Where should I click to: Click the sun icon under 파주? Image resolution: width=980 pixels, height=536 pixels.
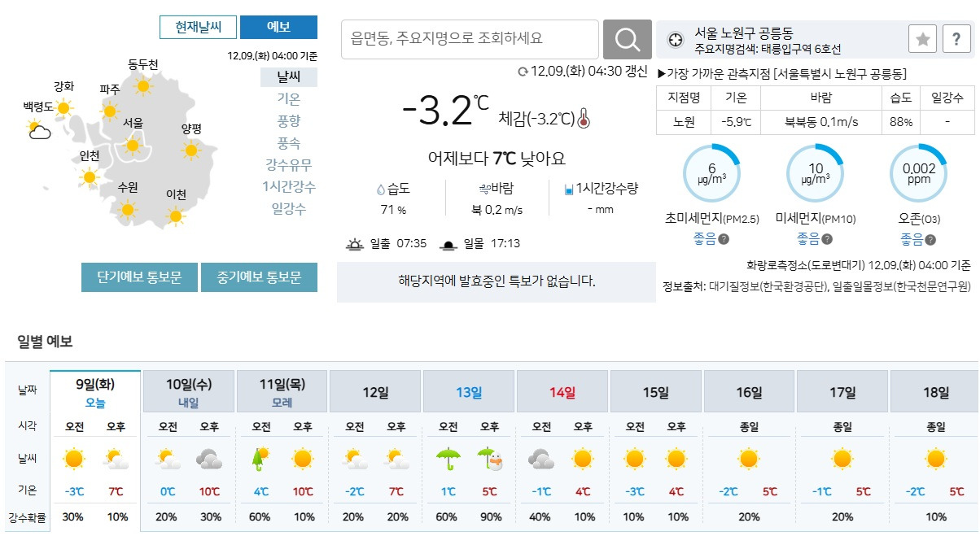coord(110,111)
